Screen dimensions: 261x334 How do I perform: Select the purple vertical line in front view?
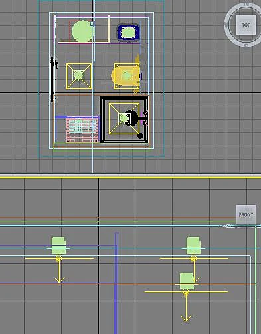pyautogui.click(x=116, y=283)
